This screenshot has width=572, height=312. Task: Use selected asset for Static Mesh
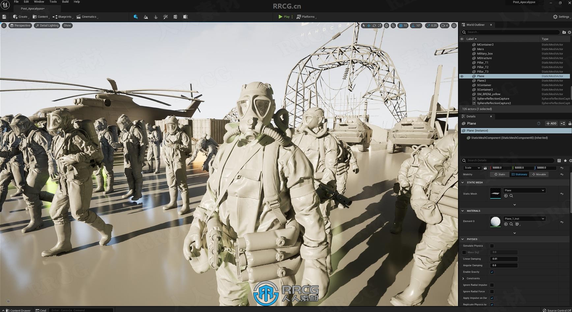click(x=506, y=196)
